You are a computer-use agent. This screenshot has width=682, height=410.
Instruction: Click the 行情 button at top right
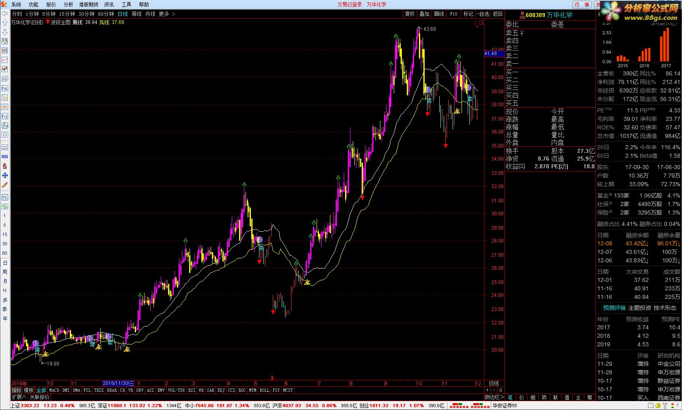(582, 4)
